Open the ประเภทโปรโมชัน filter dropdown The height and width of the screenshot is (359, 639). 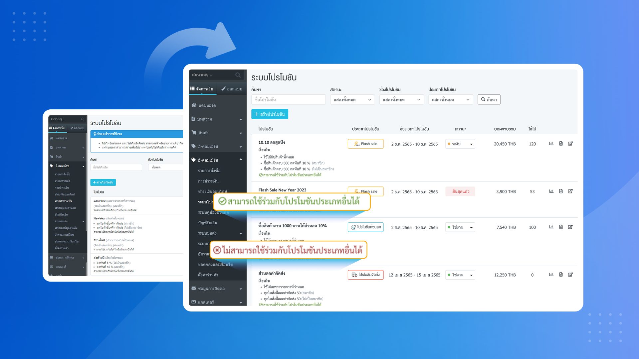pos(450,99)
